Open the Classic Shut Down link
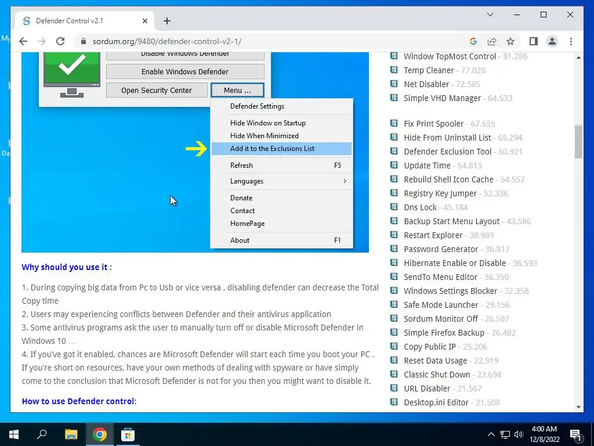This screenshot has height=446, width=594. click(437, 375)
